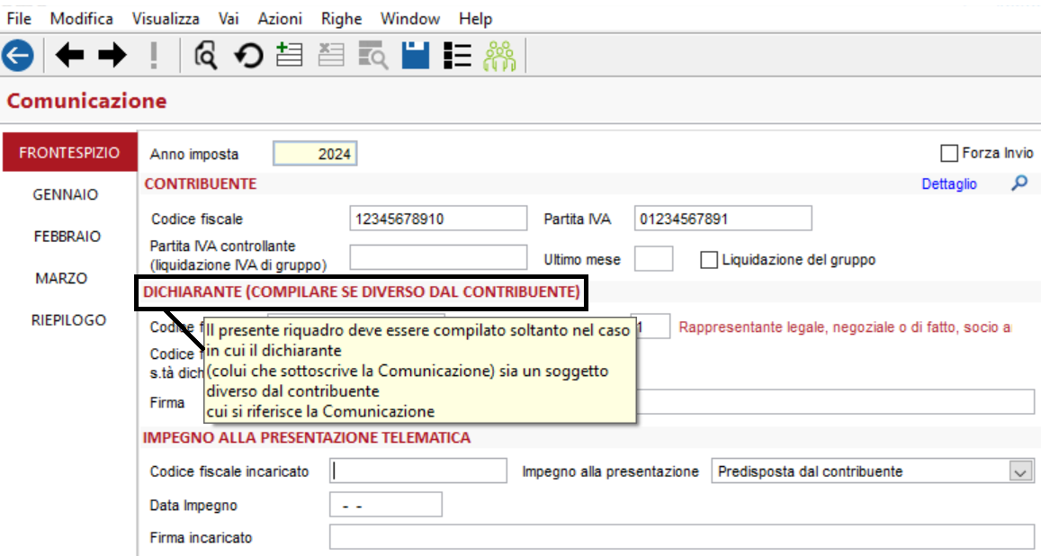Go to previous record with left arrow
The image size is (1041, 556).
[69, 55]
